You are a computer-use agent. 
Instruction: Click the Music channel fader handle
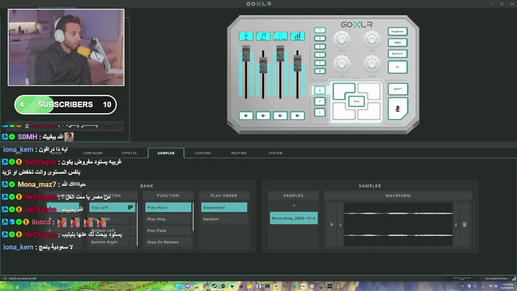pos(263,65)
